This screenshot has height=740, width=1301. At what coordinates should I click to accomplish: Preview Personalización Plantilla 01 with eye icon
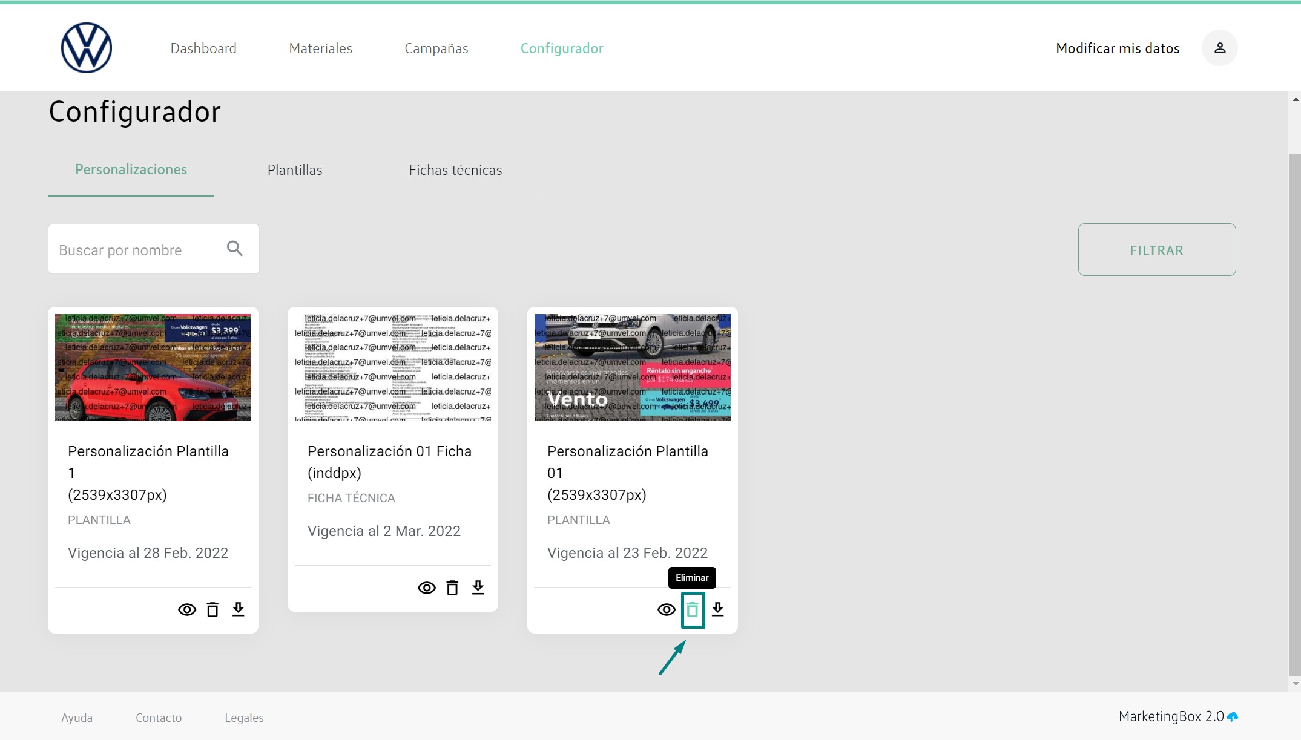coord(667,609)
